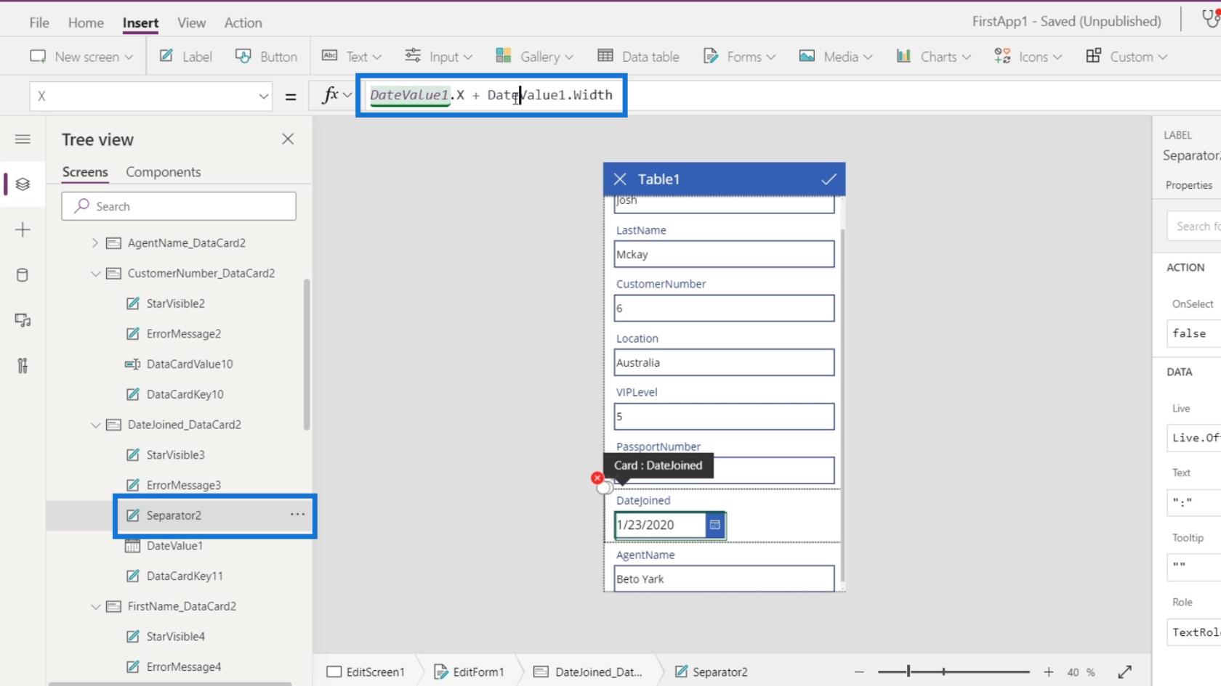Image resolution: width=1221 pixels, height=686 pixels.
Task: Select StarVisible4 in the tree
Action: [175, 637]
